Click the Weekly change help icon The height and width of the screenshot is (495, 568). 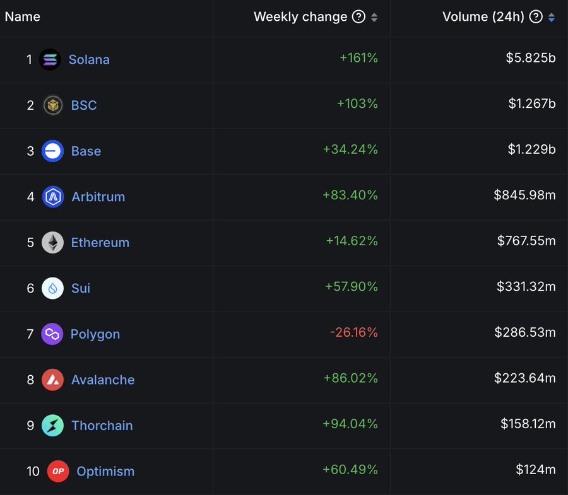358,17
